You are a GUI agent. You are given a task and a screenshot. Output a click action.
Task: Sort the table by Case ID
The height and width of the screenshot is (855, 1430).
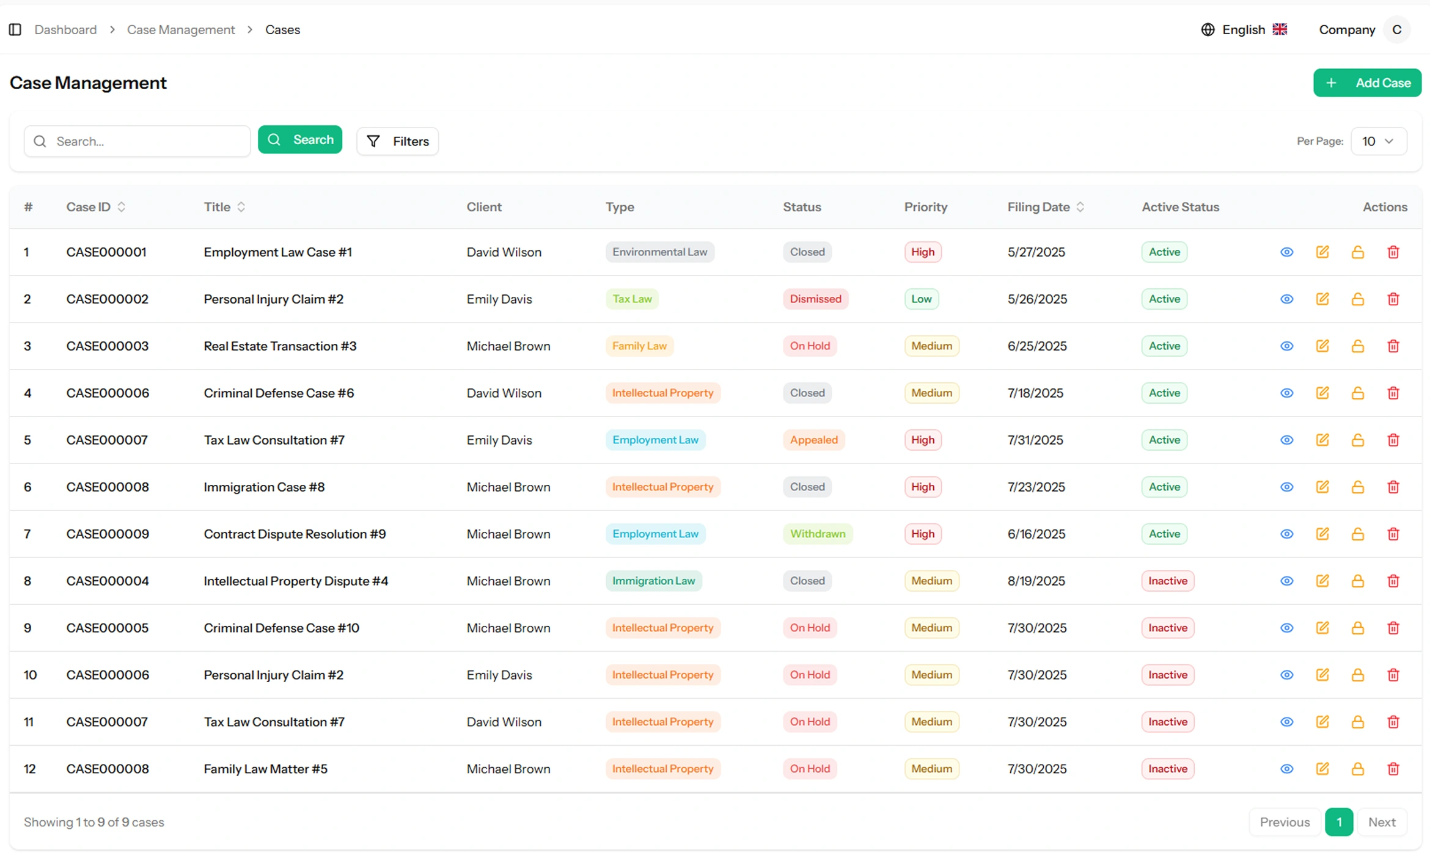point(96,207)
